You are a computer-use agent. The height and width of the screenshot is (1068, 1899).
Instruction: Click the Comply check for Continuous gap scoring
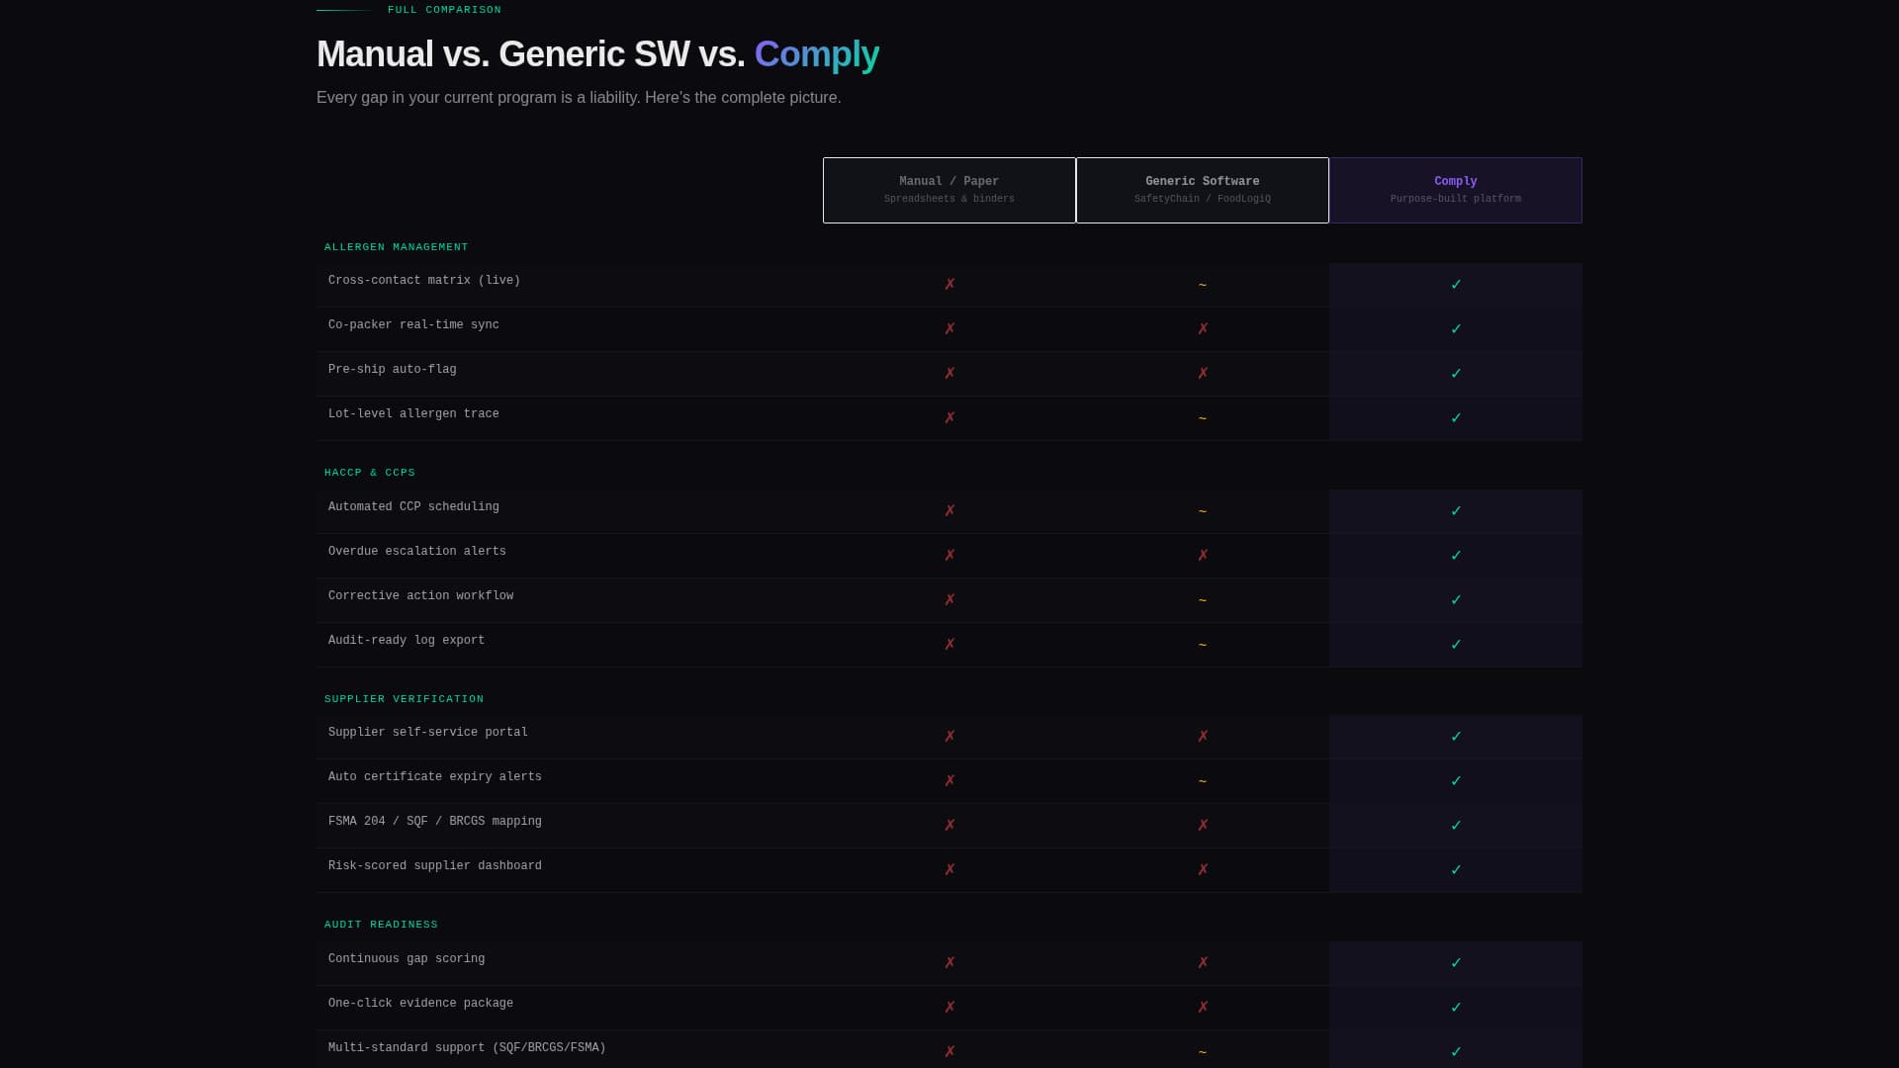1456,963
